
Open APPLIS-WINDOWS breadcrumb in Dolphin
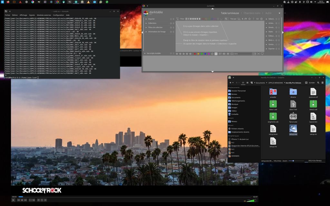point(276,83)
